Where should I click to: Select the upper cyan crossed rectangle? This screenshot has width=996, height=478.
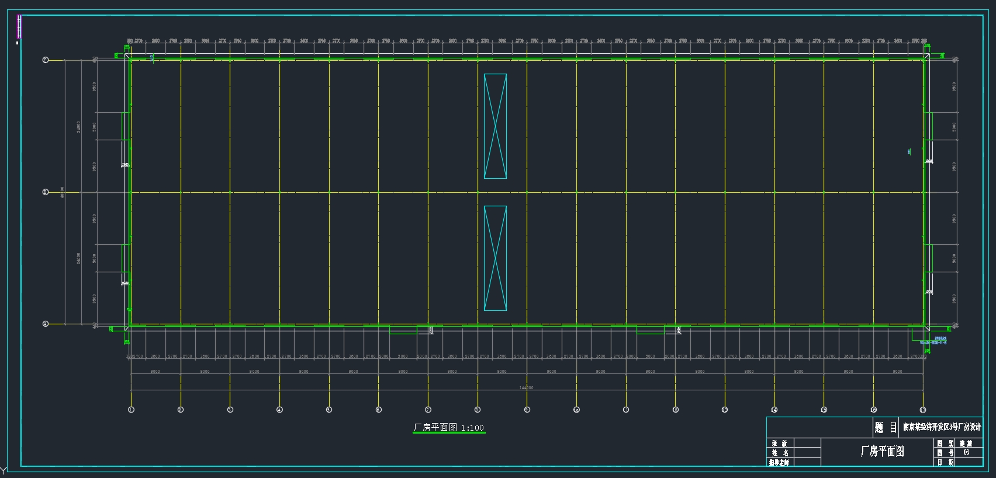[x=495, y=126]
